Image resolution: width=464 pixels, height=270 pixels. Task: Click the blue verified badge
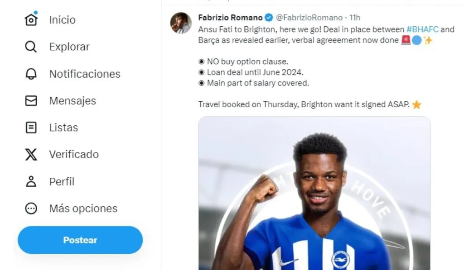click(x=269, y=18)
